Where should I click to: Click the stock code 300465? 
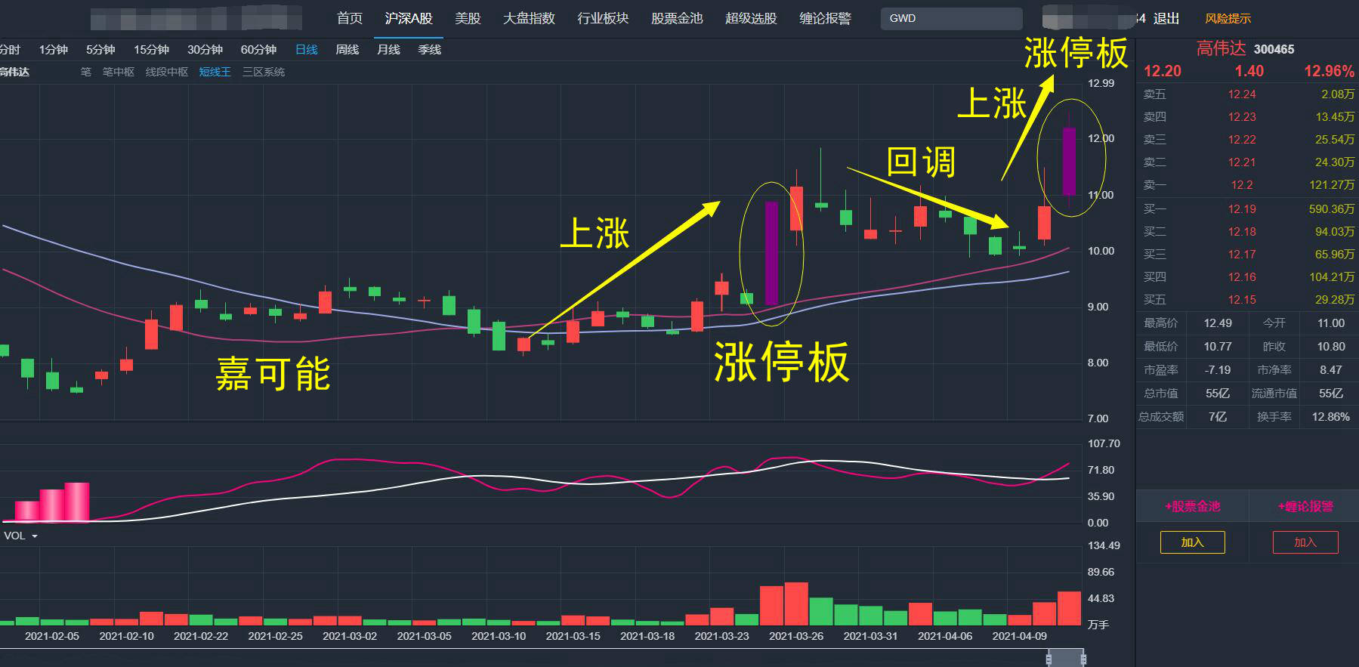click(1274, 49)
